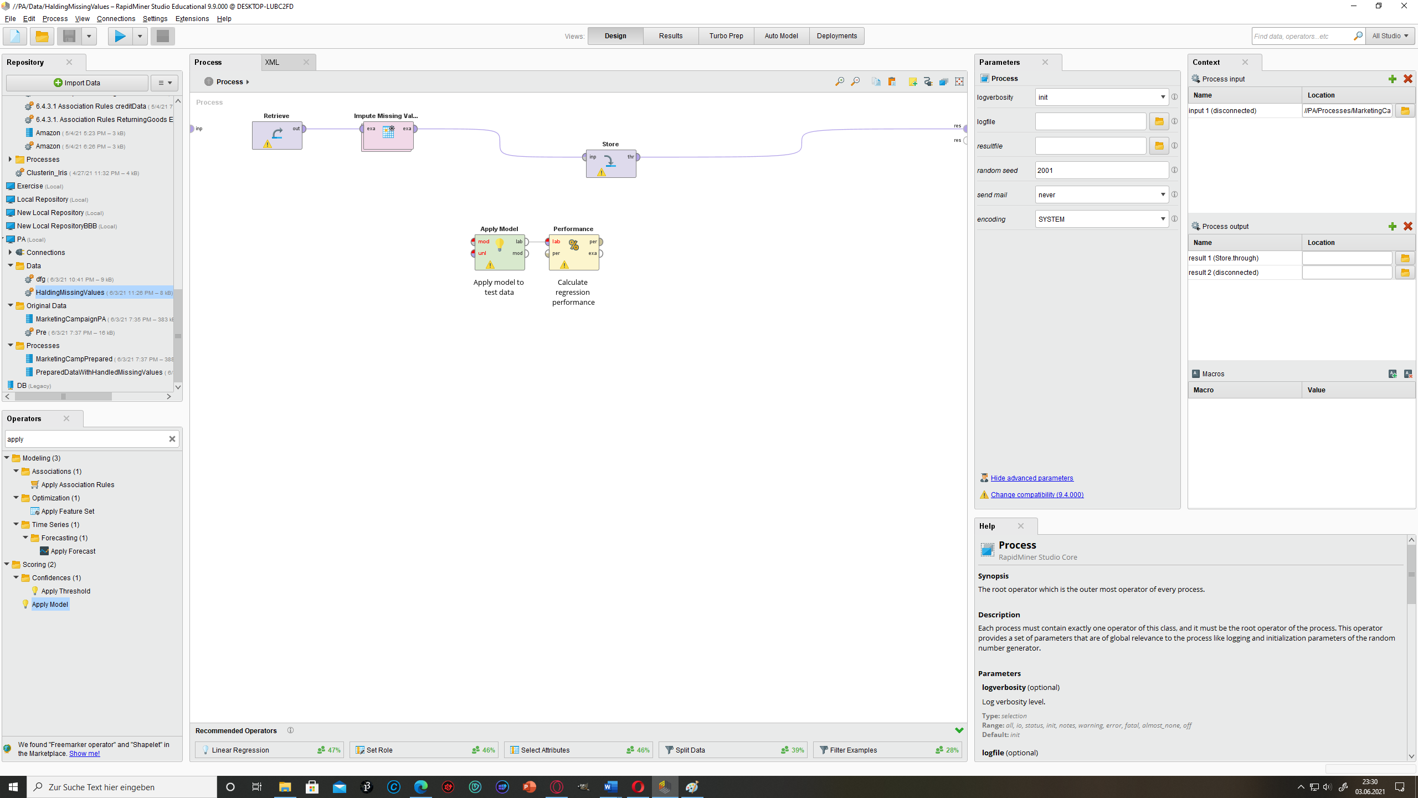The width and height of the screenshot is (1418, 798).
Task: Add a new process output entry
Action: point(1393,227)
